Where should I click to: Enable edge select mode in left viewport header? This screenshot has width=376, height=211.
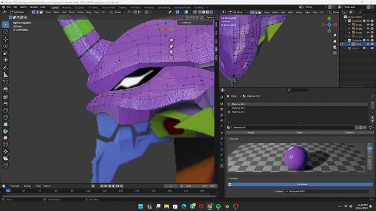[38, 12]
